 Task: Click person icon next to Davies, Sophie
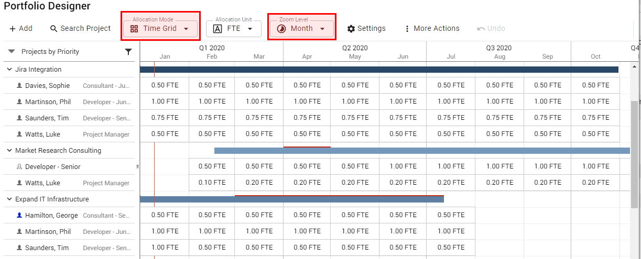(20, 86)
